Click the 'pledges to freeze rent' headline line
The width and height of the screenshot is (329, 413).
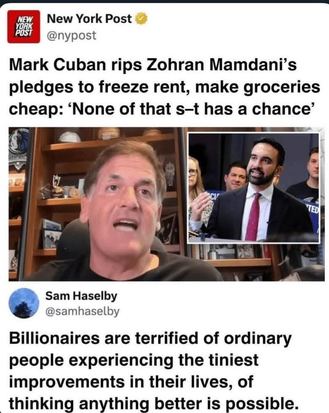point(164,87)
